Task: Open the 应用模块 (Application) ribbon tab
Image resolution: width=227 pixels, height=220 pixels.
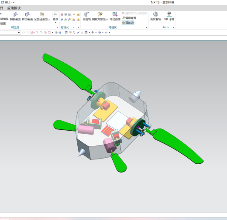Action: [14, 8]
